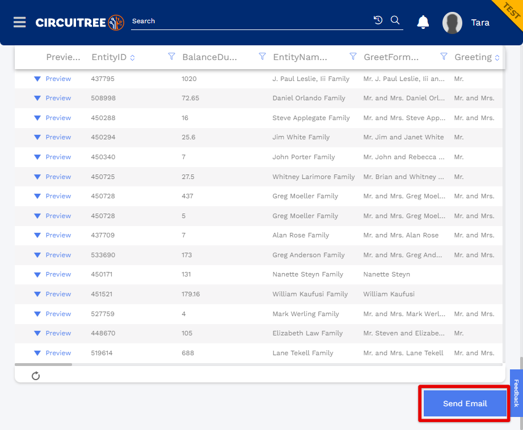Open the BalanceDue column filter funnel
The width and height of the screenshot is (523, 430).
click(262, 56)
